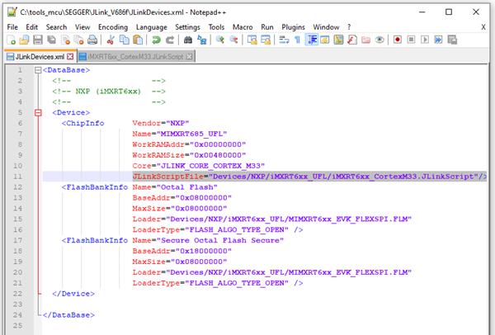This screenshot has width=495, height=335.
Task: Toggle the Indent guide toolbar button
Action: tap(312, 40)
